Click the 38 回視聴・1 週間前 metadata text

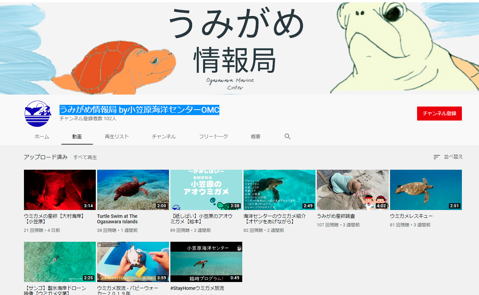point(117,230)
